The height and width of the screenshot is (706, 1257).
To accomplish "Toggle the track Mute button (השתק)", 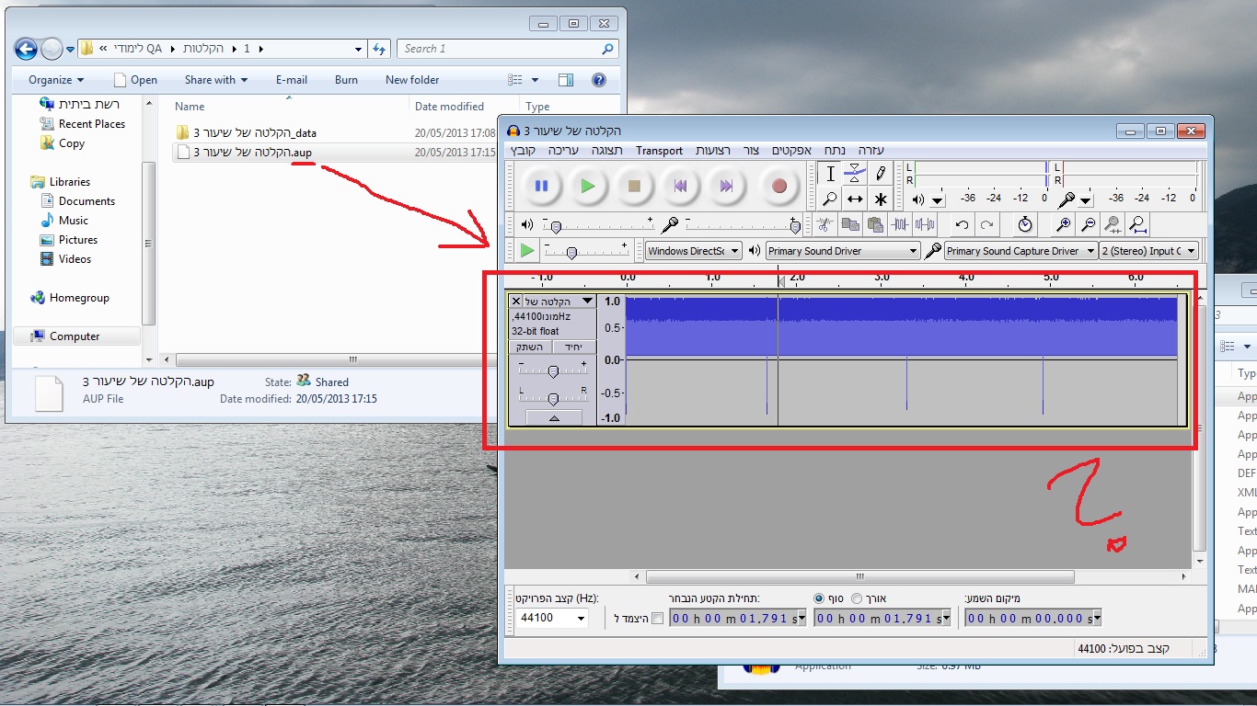I will [530, 347].
